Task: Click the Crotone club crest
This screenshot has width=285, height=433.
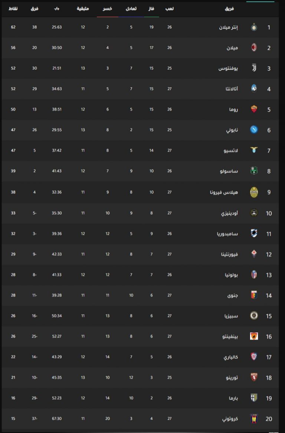Action: point(254,419)
